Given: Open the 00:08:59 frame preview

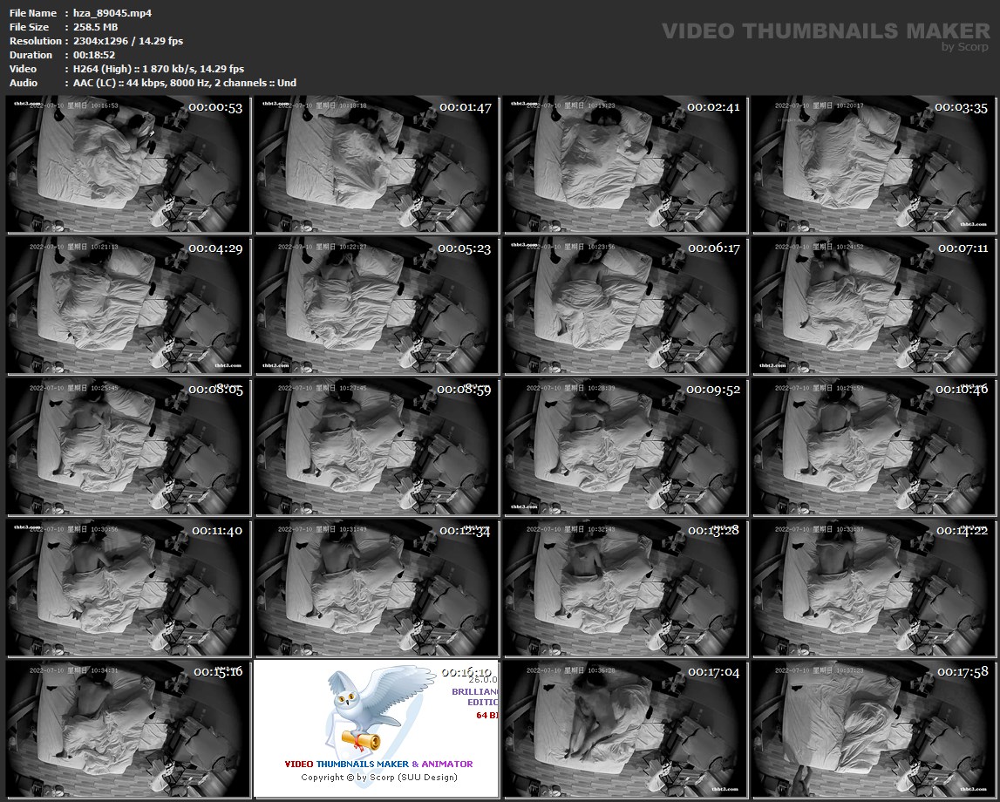Looking at the screenshot, I should tap(377, 447).
